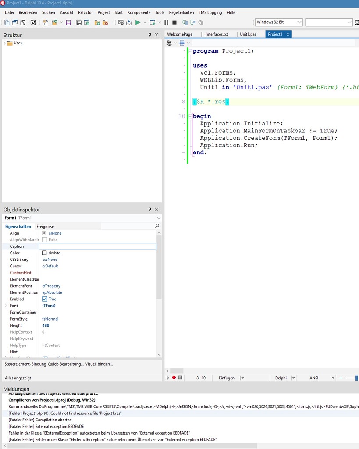This screenshot has height=449, width=359.
Task: Stop the program execution
Action: 174,22
